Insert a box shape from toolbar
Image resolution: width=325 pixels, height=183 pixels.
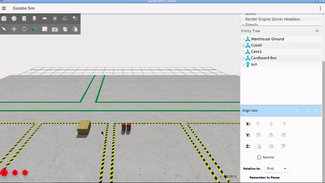point(4,18)
